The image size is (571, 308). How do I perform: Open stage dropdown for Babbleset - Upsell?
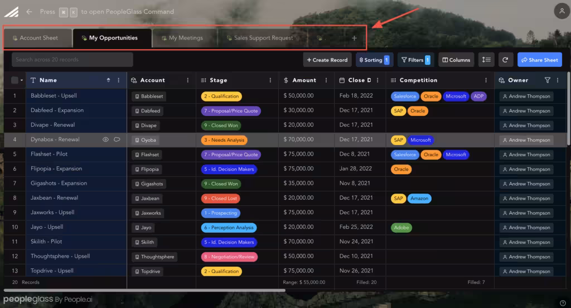(221, 96)
